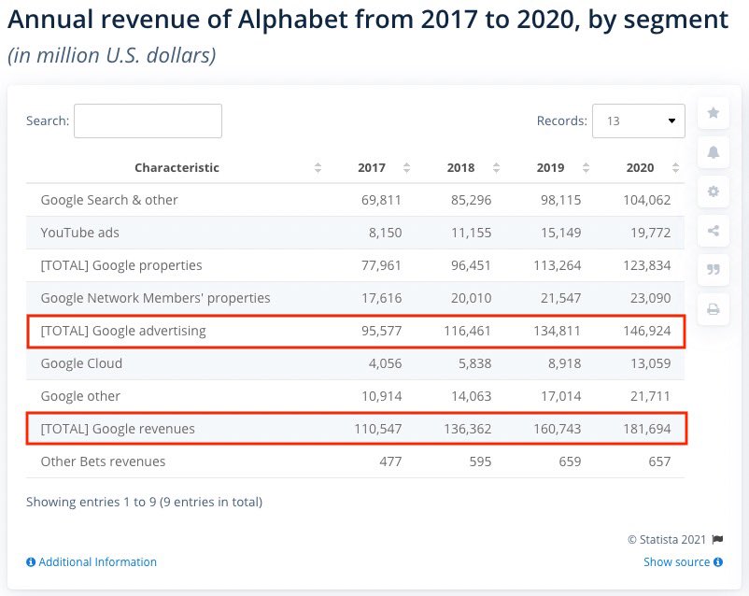
Task: Click the YouTube ads value 19,772
Action: 651,233
